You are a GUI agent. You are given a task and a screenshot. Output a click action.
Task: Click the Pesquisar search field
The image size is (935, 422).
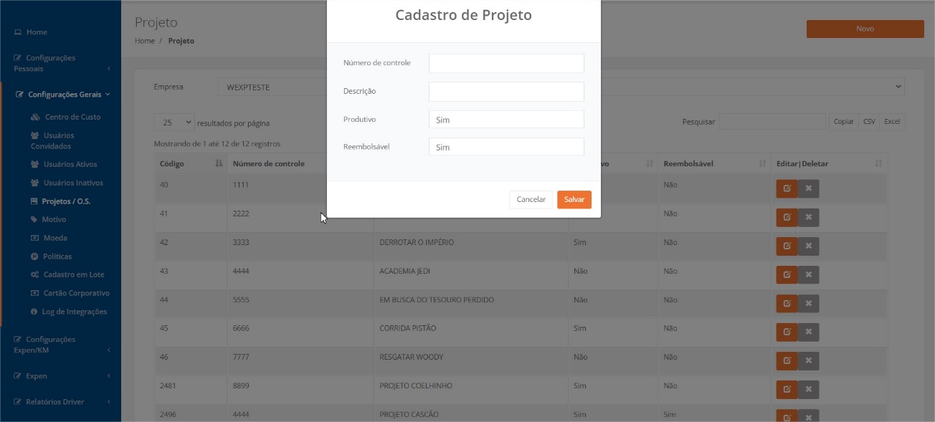pos(773,122)
